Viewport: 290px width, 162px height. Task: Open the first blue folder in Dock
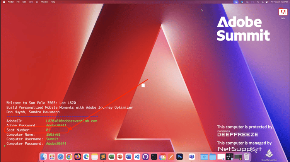(204, 157)
